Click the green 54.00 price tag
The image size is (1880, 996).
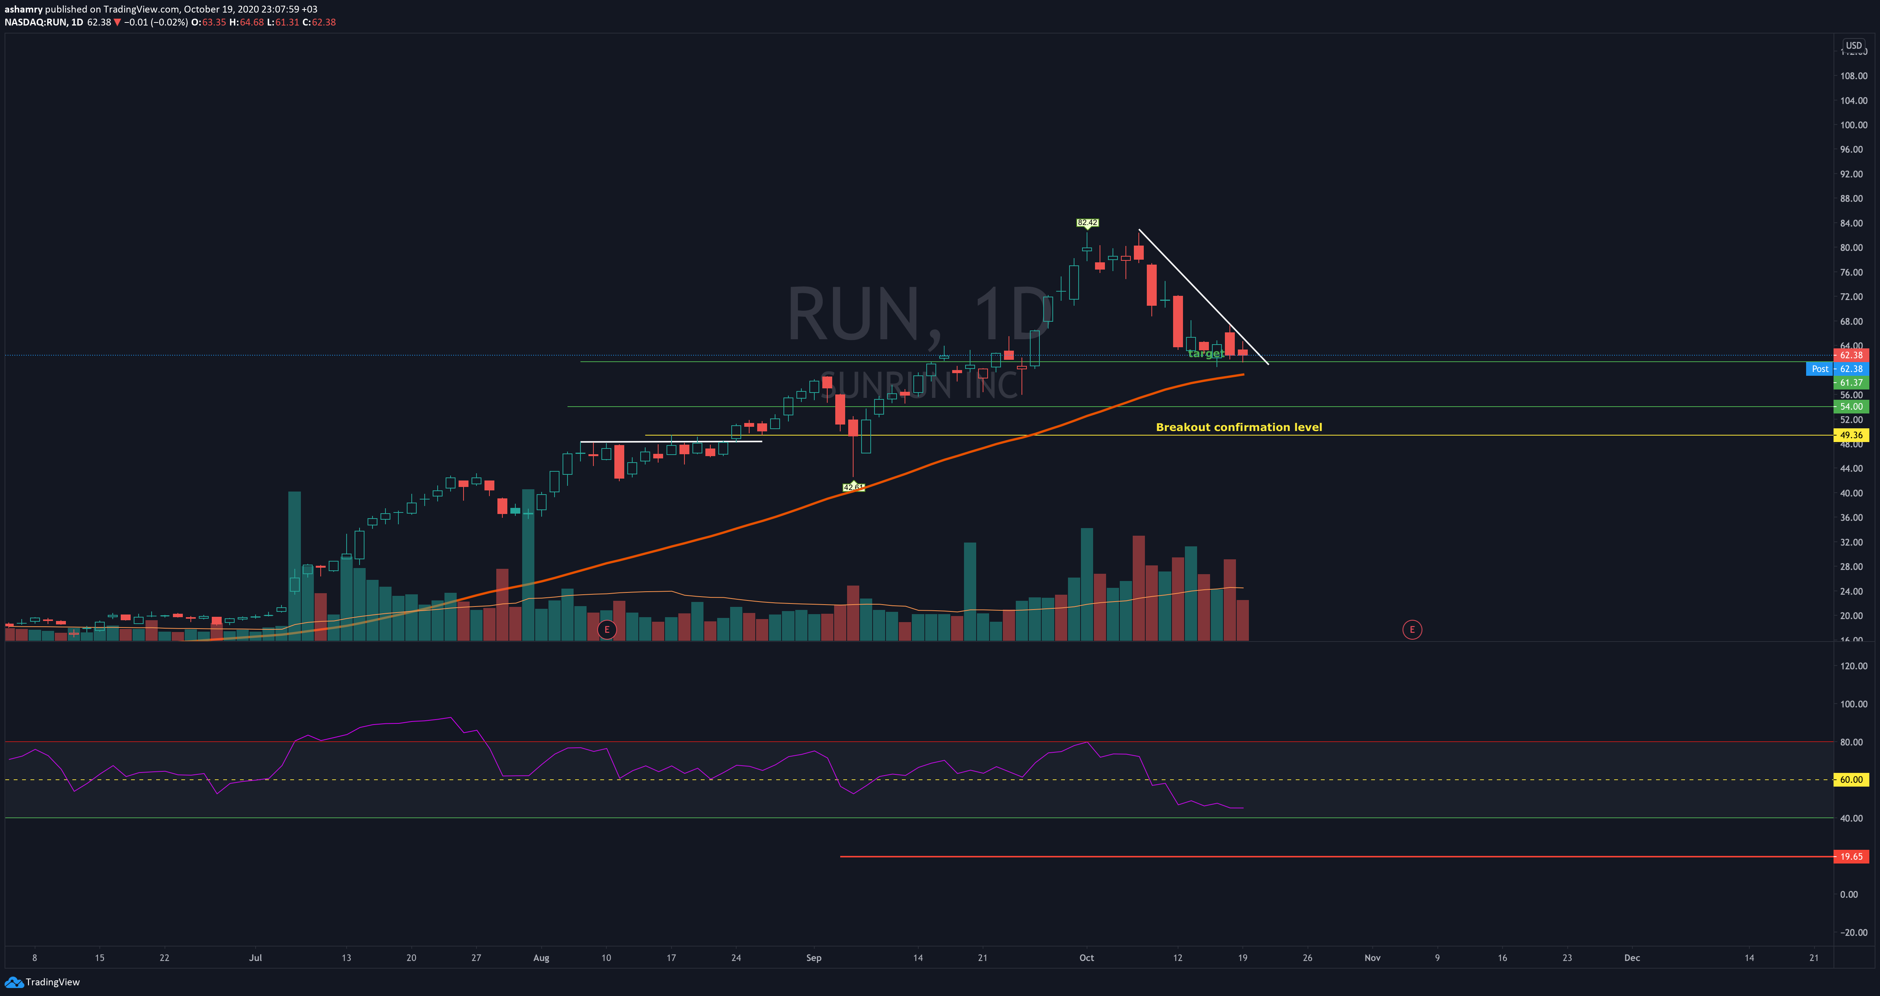point(1851,406)
